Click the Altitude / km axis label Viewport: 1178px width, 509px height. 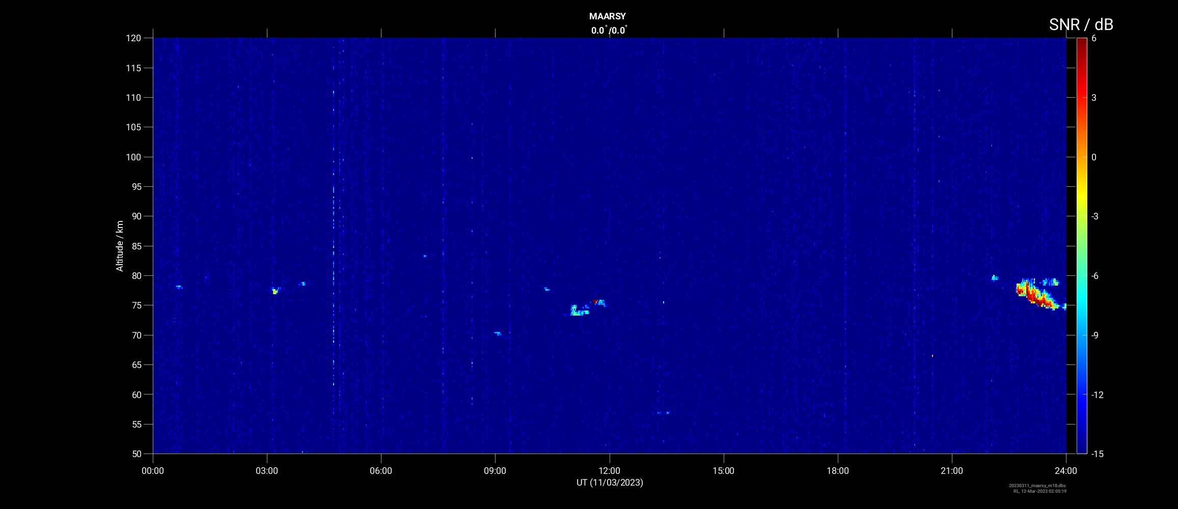120,246
